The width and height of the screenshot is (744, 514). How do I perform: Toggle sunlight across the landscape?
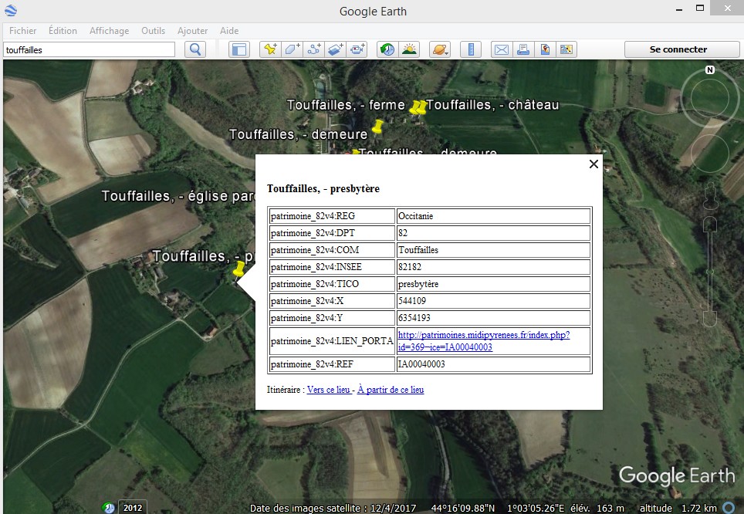pos(409,49)
